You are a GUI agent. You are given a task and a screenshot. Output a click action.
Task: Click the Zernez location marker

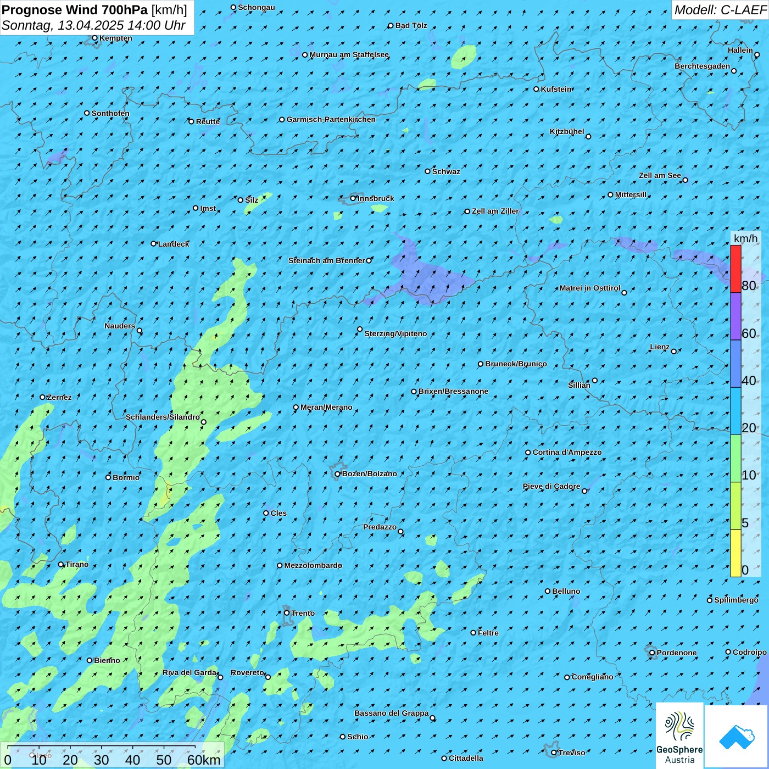(42, 397)
